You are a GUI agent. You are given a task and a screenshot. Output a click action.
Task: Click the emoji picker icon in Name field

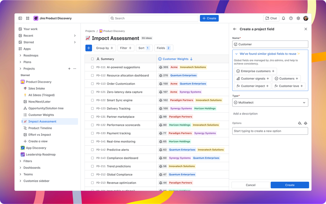[x=236, y=44]
